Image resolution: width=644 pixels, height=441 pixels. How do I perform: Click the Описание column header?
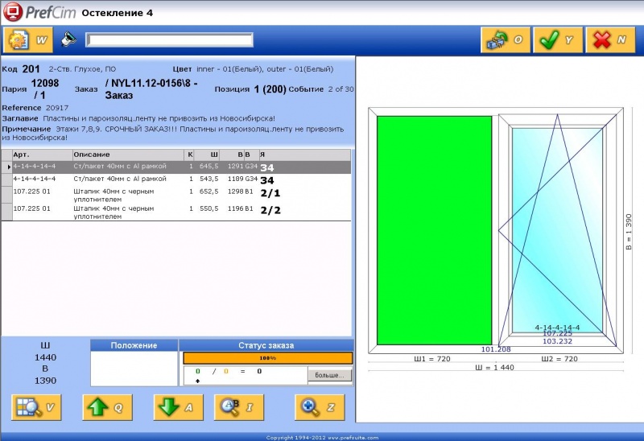pos(128,155)
